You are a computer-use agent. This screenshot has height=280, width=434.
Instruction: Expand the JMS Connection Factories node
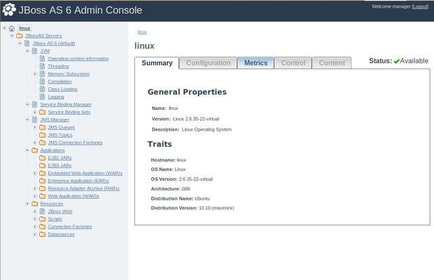coord(35,142)
